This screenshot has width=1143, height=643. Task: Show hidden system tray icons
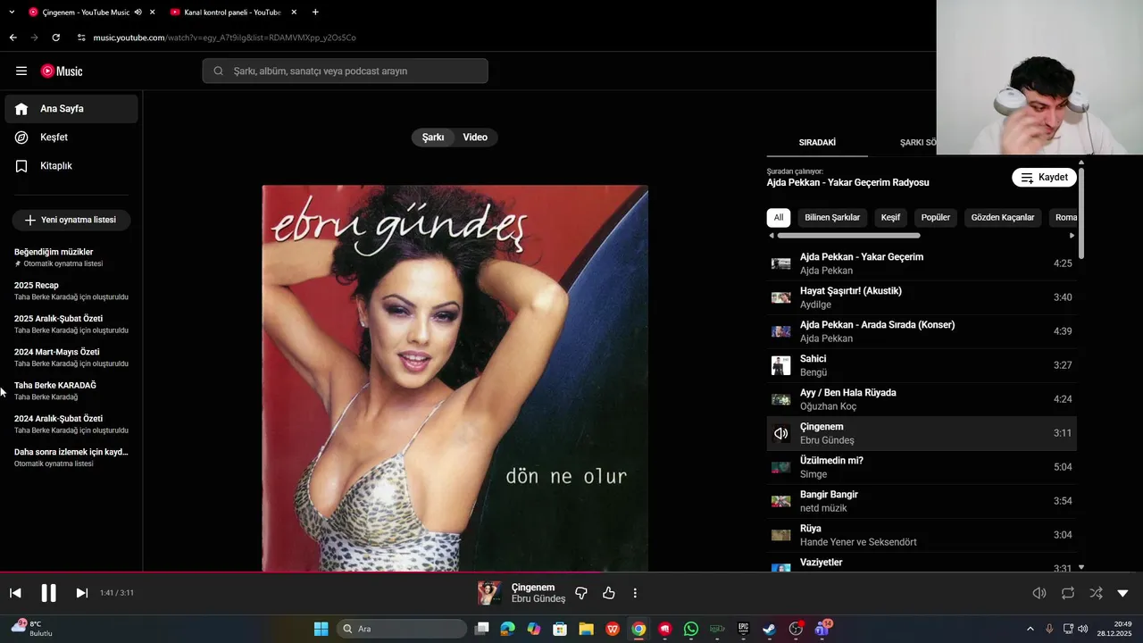1030,629
